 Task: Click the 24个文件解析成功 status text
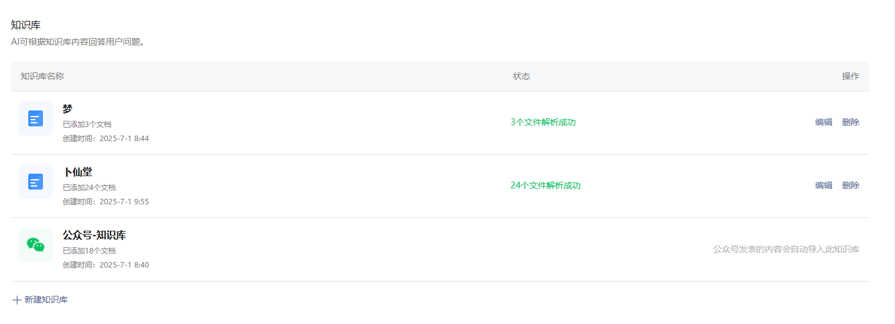[545, 185]
